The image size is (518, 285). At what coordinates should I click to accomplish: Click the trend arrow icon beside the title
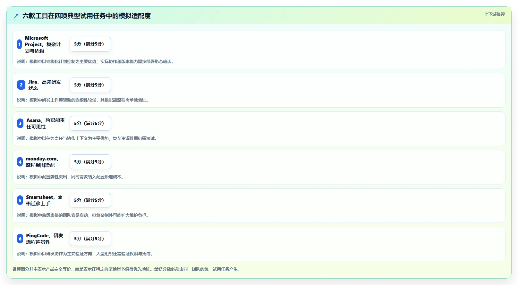16,16
